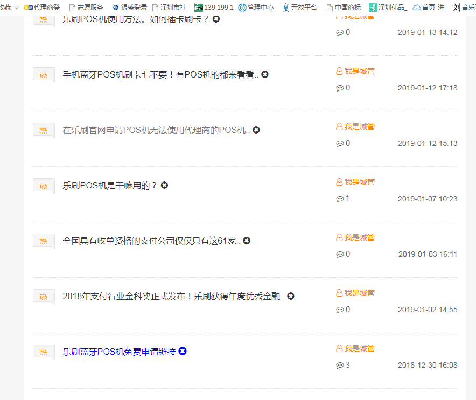Open thread 手机蓝牙POS机刷卡七不要
Screen dimensions: 476x400
coord(160,75)
